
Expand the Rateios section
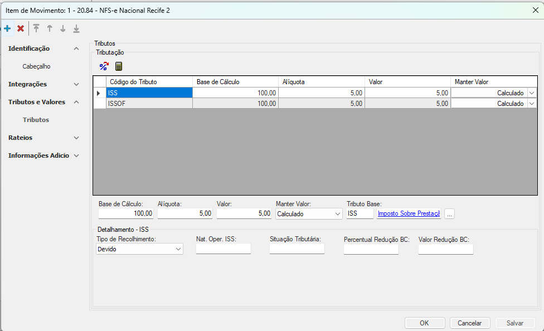(76, 138)
